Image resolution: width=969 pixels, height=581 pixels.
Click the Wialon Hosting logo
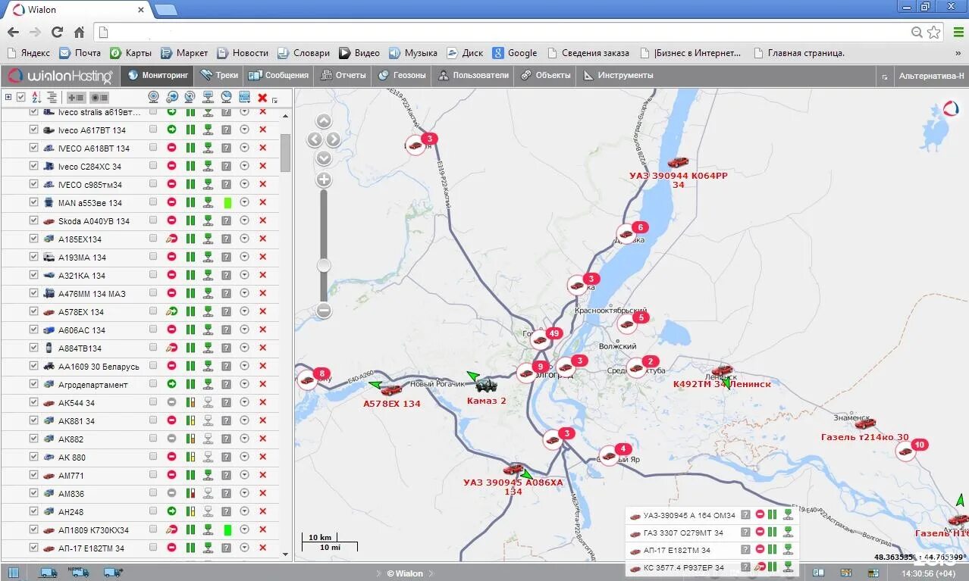point(61,76)
